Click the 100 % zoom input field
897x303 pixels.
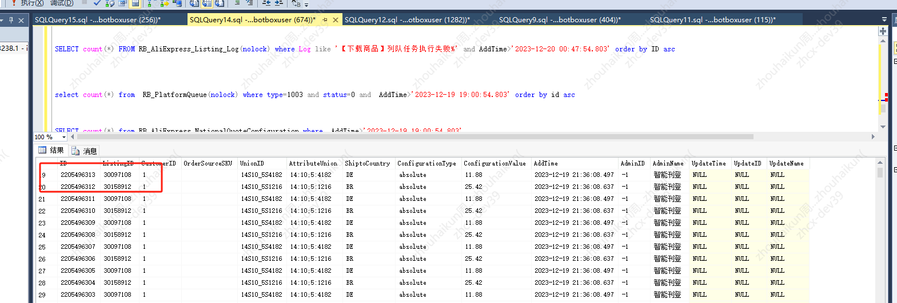[x=46, y=137]
